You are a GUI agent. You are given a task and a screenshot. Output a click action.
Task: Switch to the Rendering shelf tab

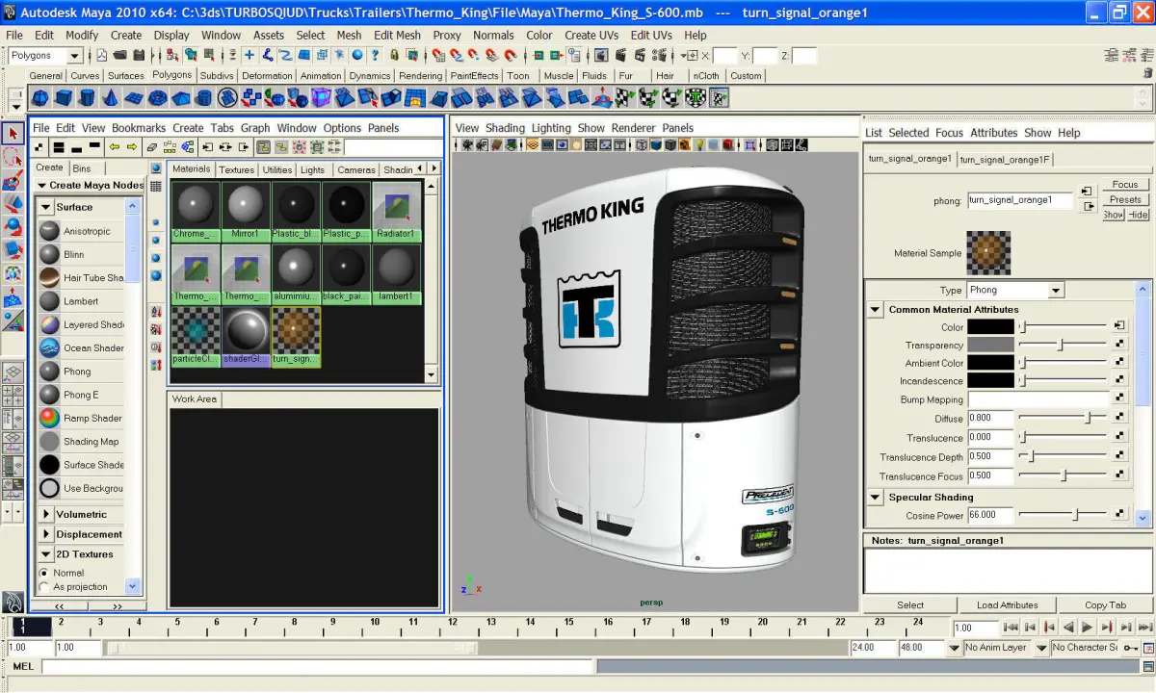pyautogui.click(x=420, y=76)
